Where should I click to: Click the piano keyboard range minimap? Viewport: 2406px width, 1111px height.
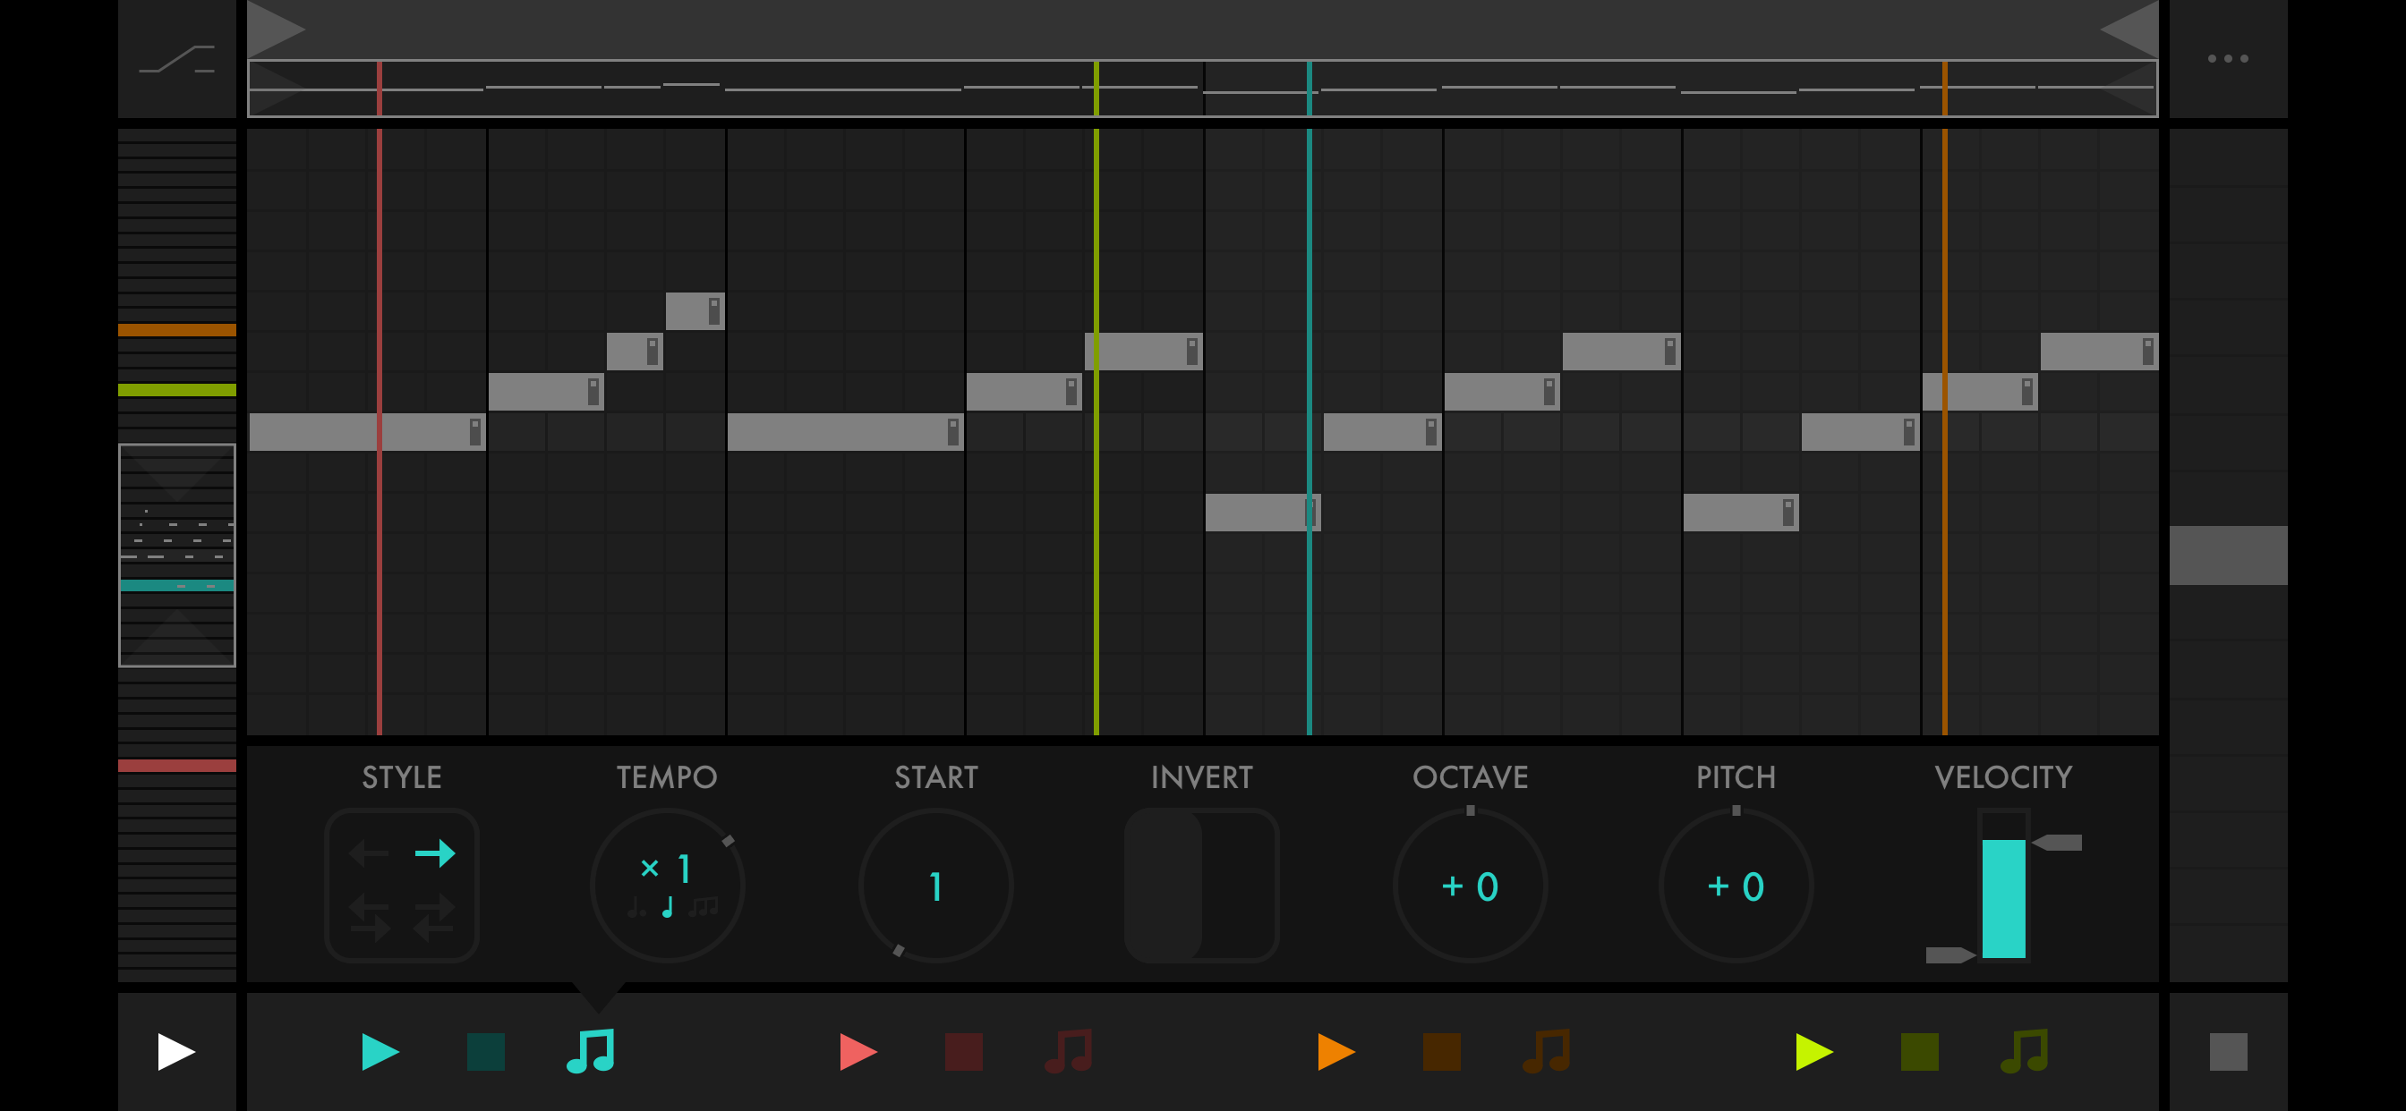[176, 555]
